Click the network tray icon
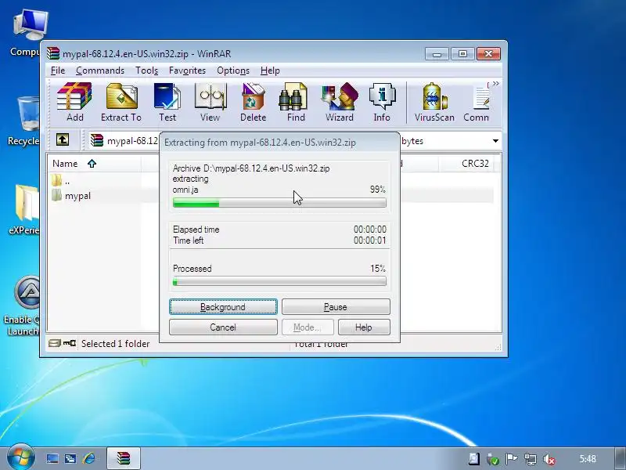 click(x=531, y=459)
